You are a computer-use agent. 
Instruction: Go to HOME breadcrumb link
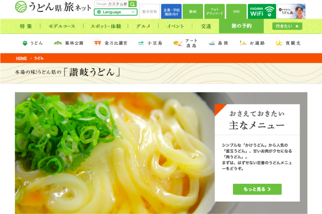tap(21, 58)
